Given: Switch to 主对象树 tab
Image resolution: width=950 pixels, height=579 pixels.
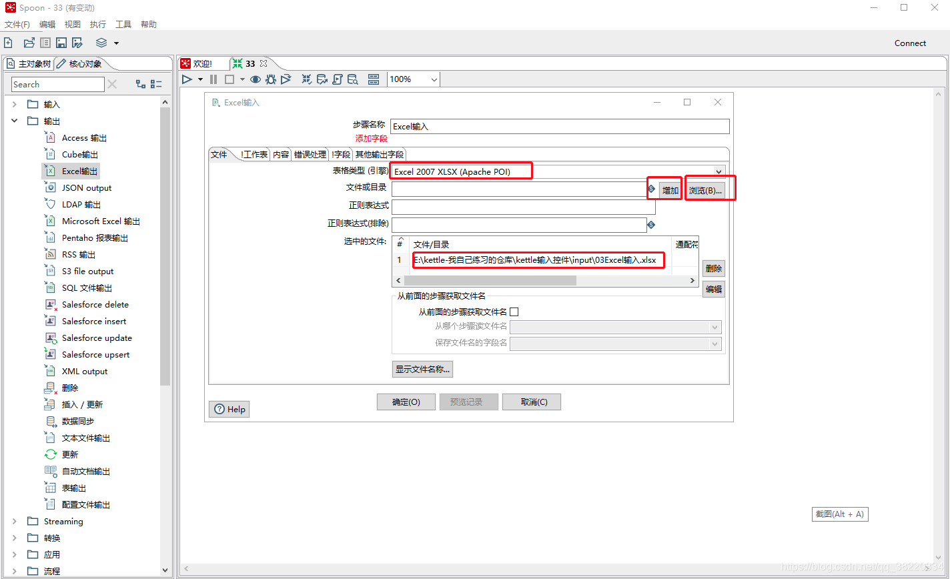Looking at the screenshot, I should coord(29,64).
